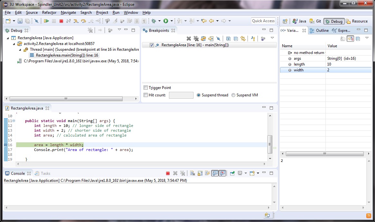
Task: Select the Suspend VM radio option
Action: coord(234,95)
